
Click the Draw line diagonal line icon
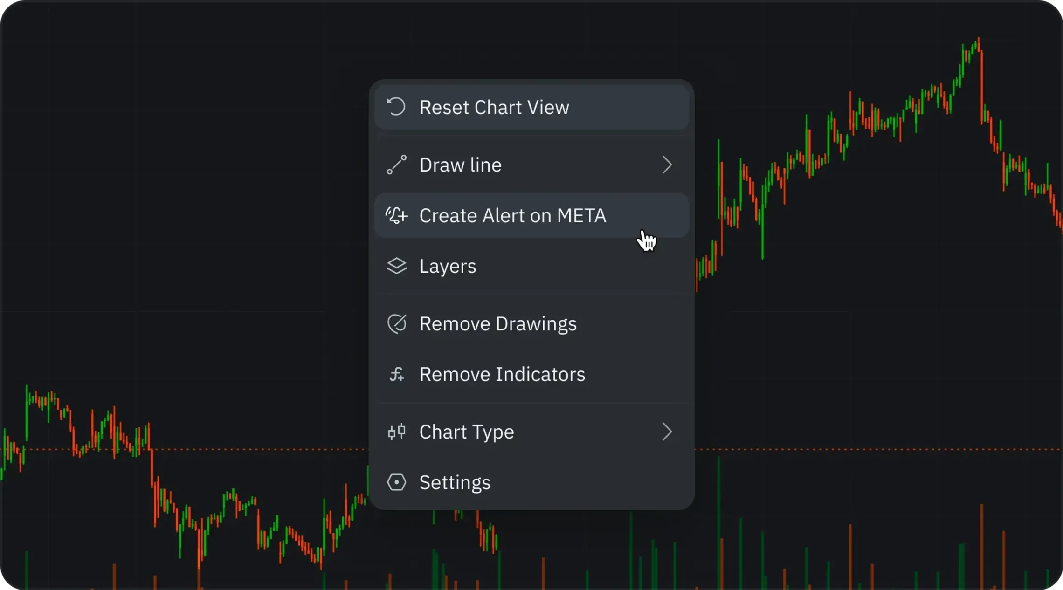396,165
